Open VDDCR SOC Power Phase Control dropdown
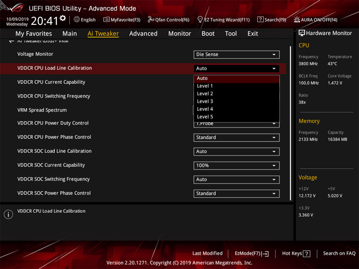 236,194
